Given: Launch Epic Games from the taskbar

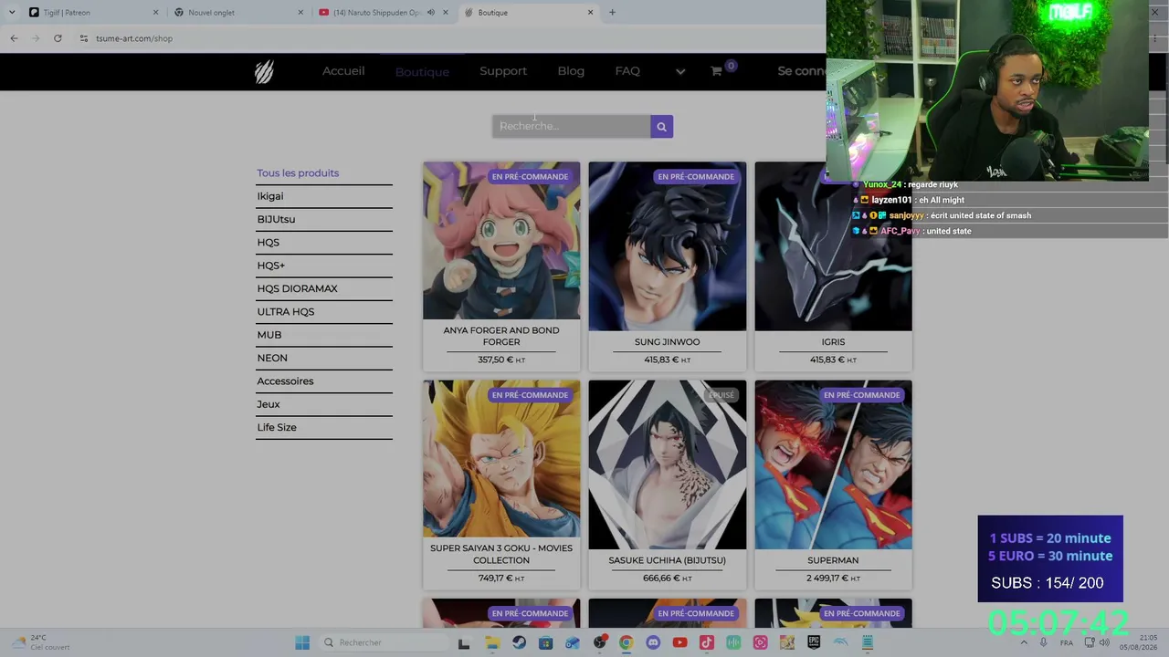Looking at the screenshot, I should click(x=814, y=642).
